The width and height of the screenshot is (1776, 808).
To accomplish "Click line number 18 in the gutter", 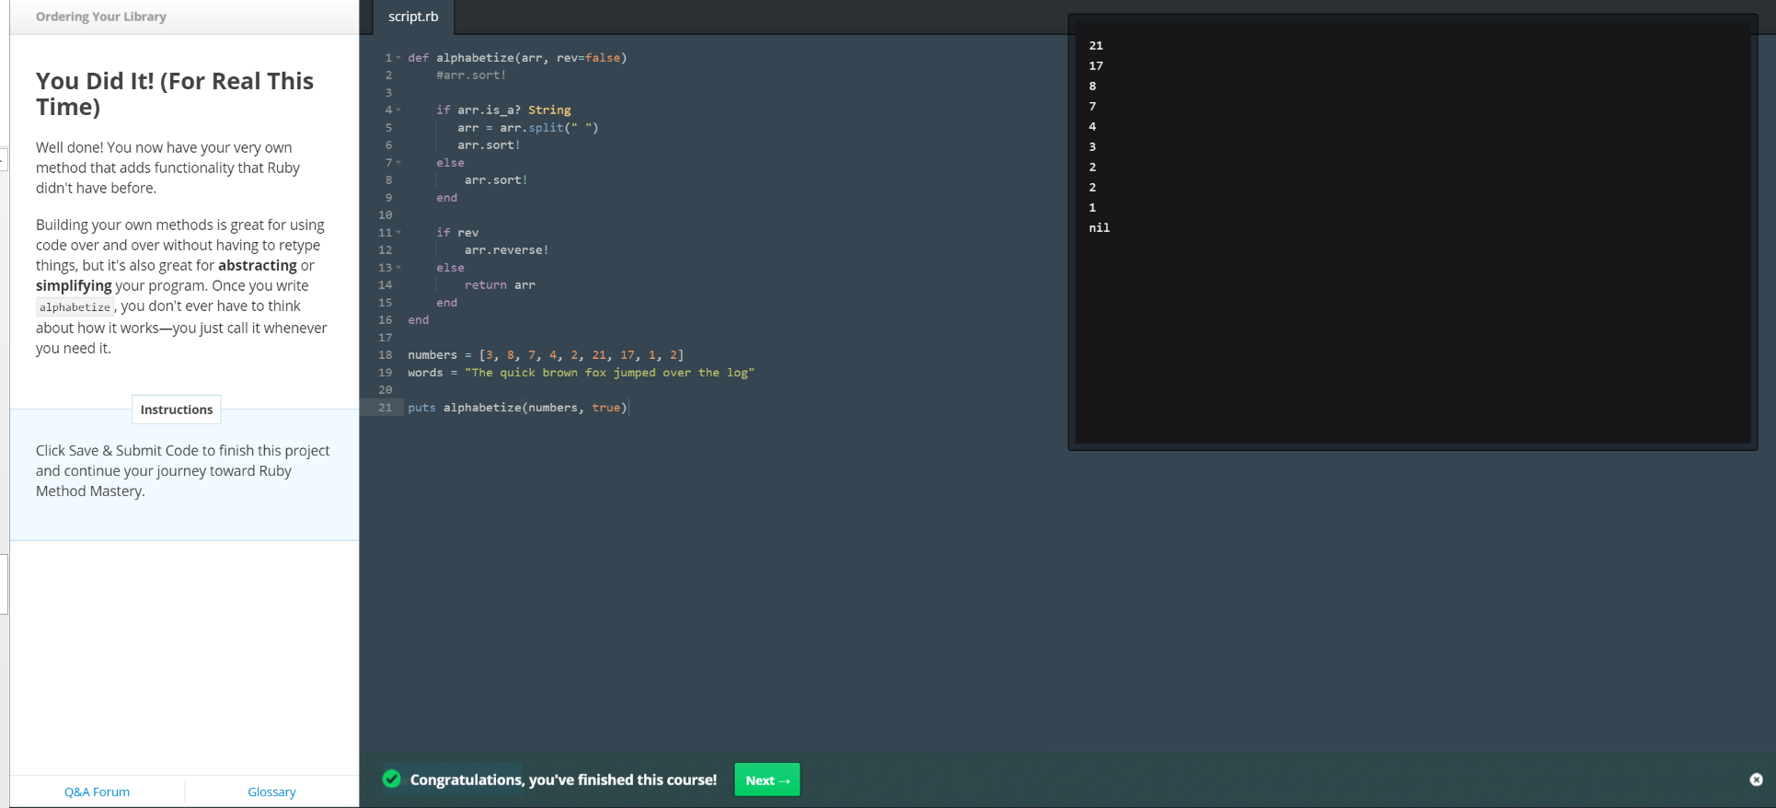I will click(385, 355).
